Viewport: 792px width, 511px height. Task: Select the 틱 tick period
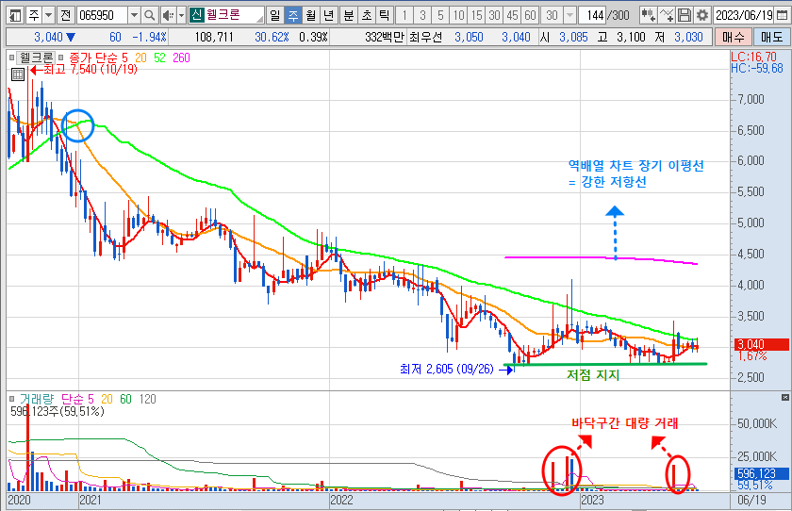385,15
